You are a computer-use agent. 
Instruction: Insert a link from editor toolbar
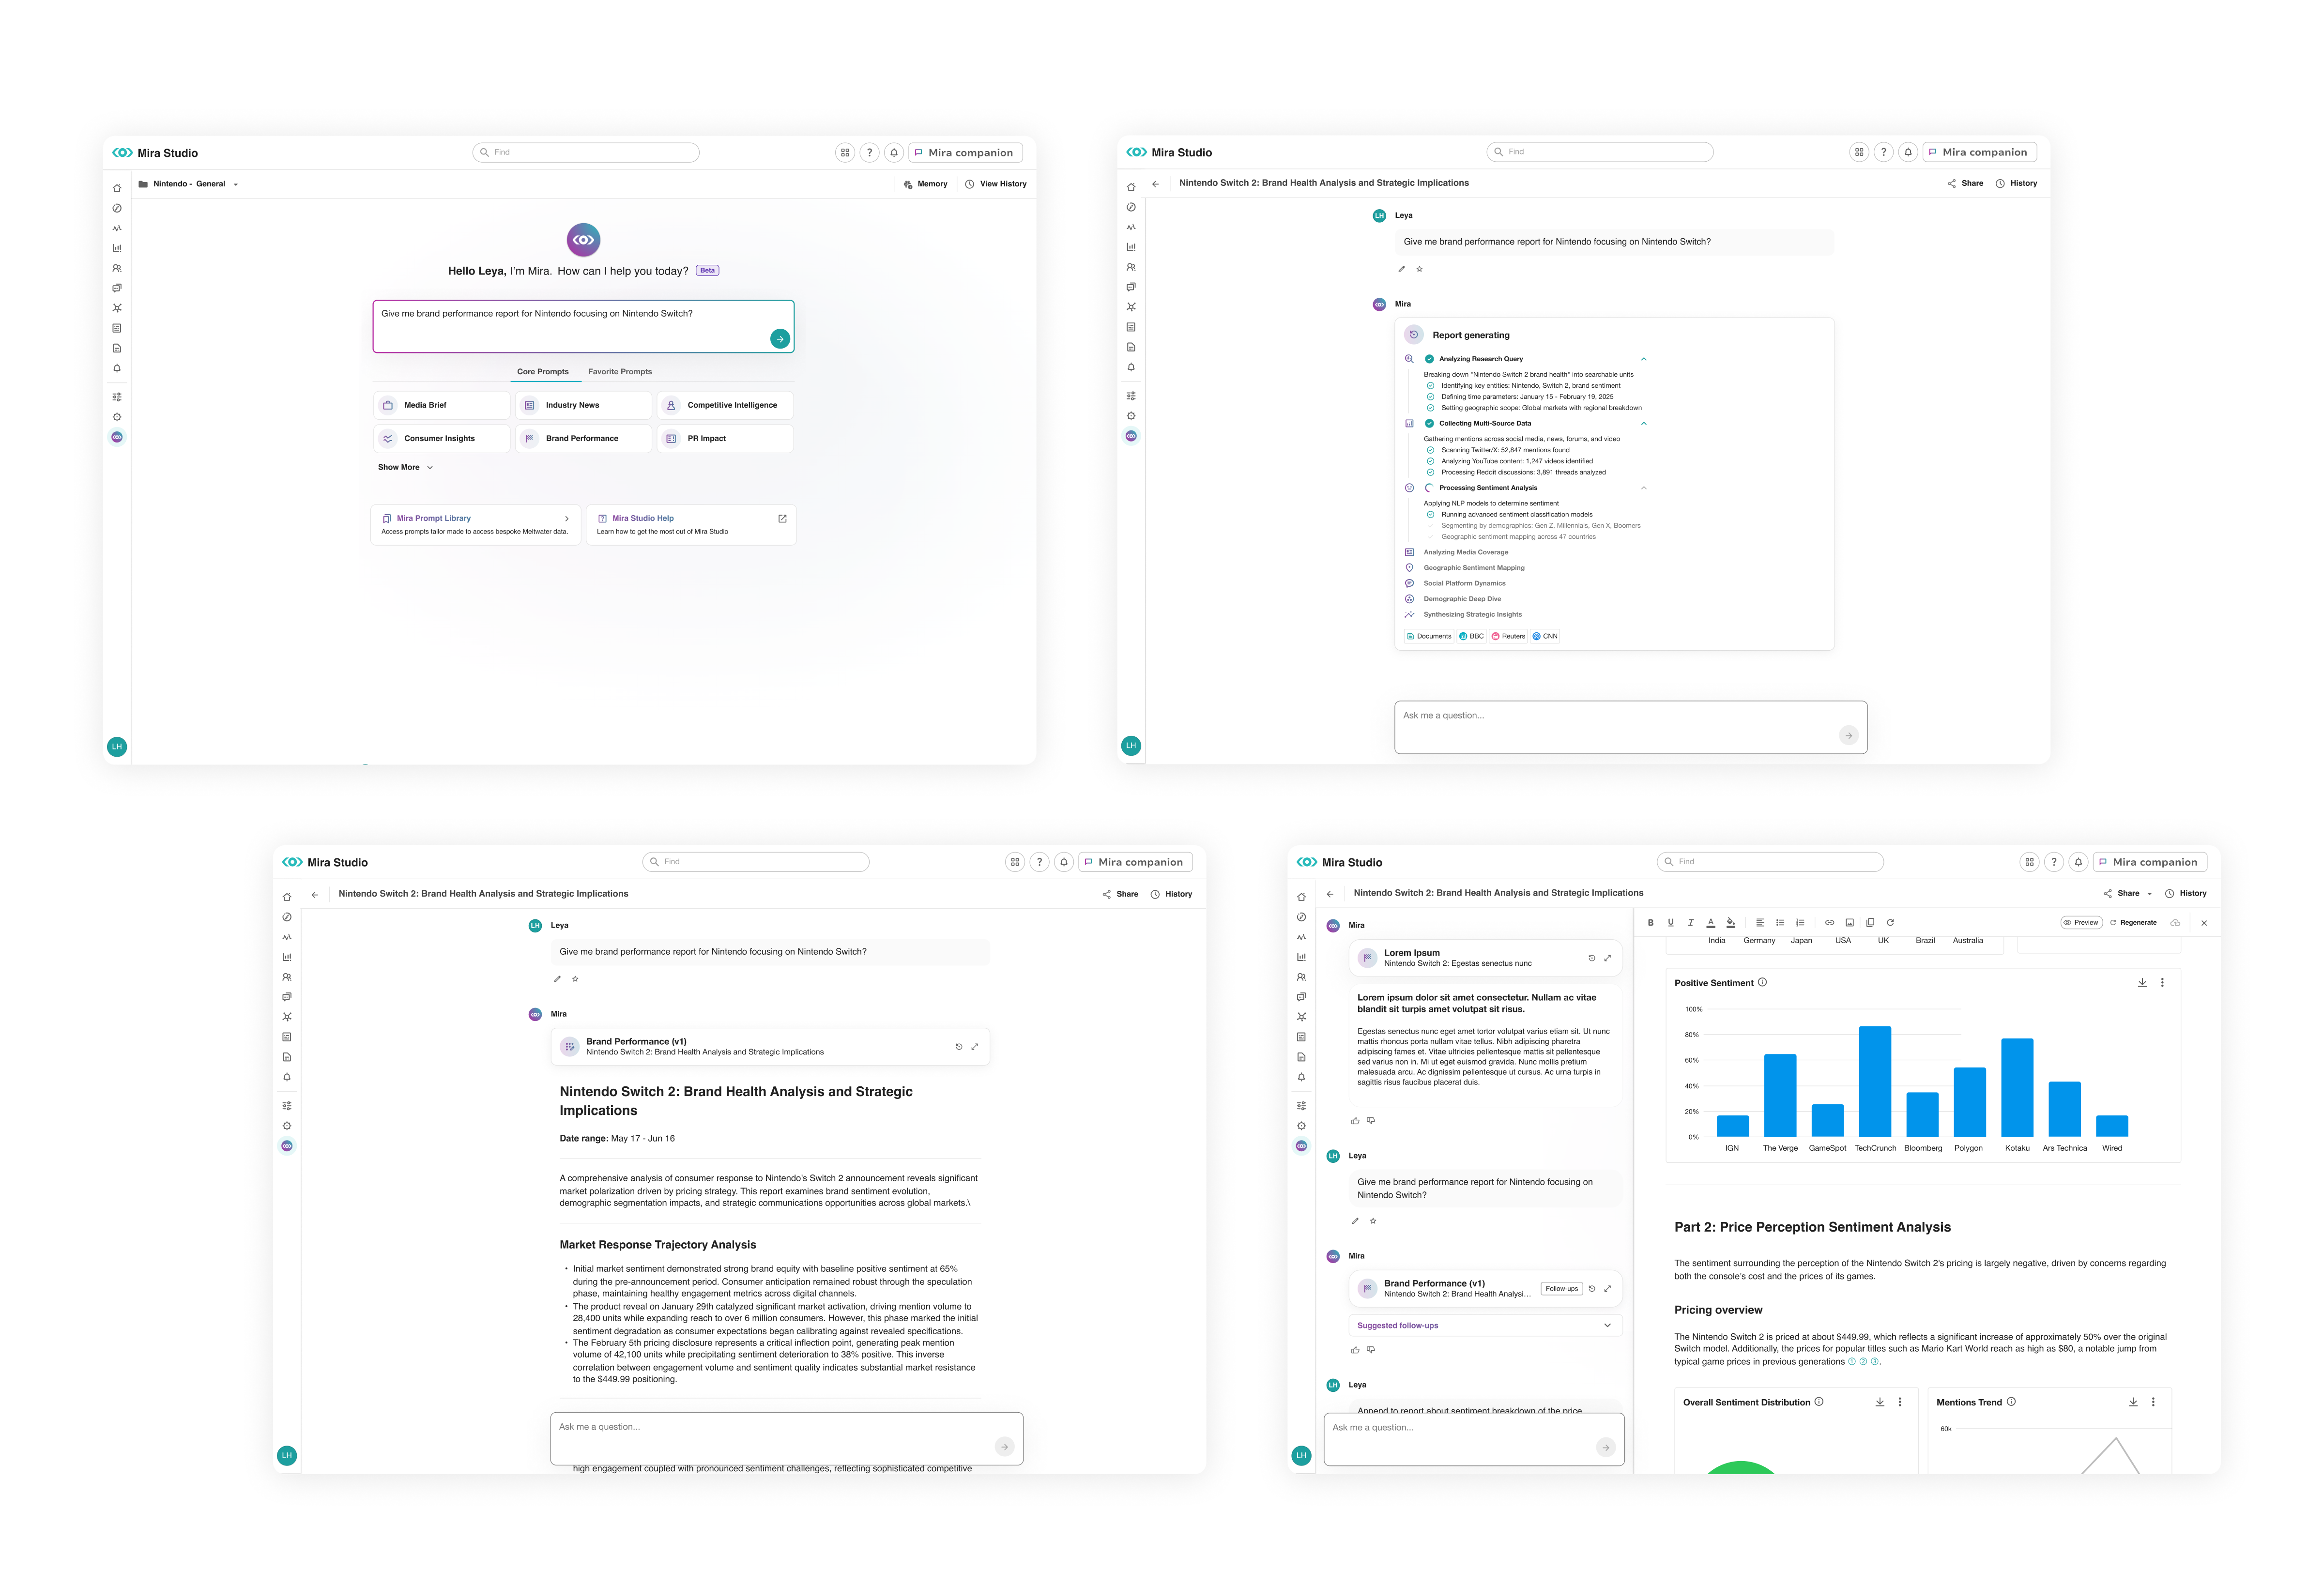[1829, 923]
